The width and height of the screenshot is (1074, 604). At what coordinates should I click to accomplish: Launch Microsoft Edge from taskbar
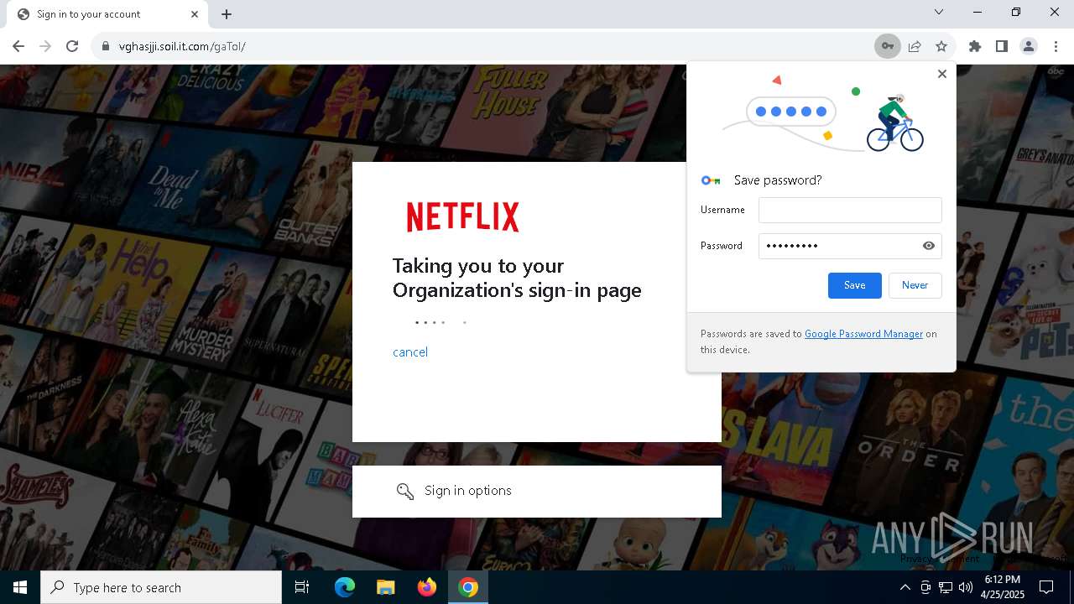point(345,587)
